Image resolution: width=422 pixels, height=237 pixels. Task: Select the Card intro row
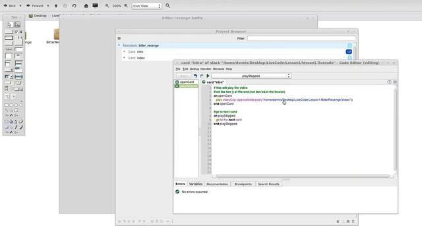pyautogui.click(x=237, y=51)
